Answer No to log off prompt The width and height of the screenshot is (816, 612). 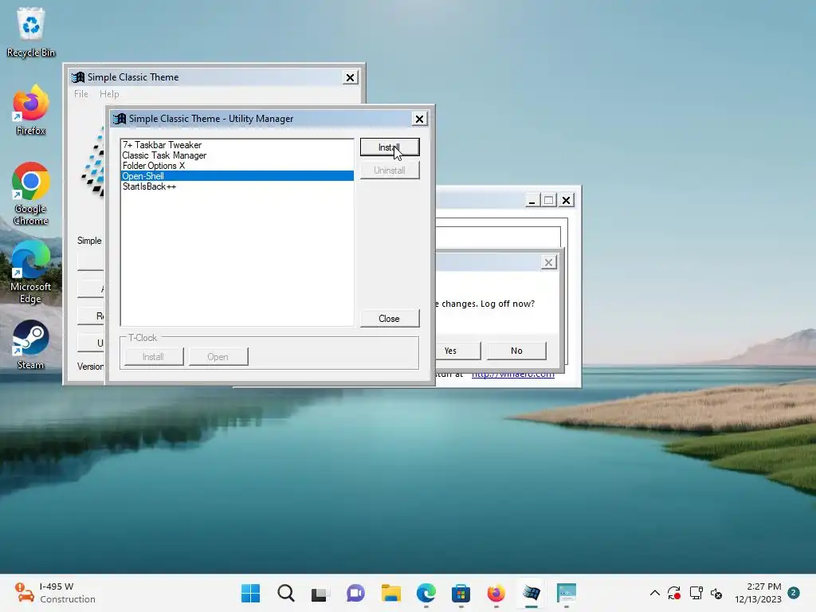516,351
